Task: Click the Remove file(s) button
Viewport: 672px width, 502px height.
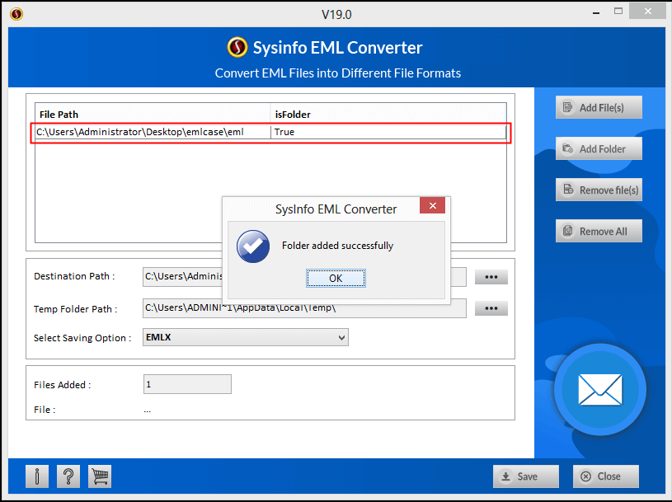Action: pos(599,190)
